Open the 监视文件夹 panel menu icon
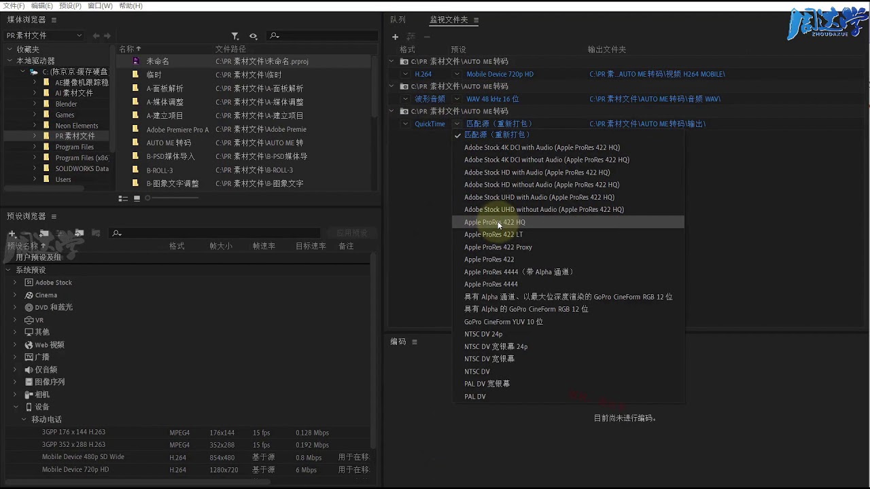870x489 pixels. pyautogui.click(x=476, y=20)
